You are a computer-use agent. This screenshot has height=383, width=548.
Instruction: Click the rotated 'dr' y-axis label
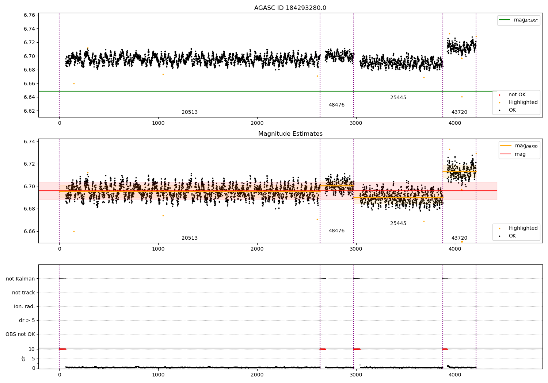click(24, 359)
